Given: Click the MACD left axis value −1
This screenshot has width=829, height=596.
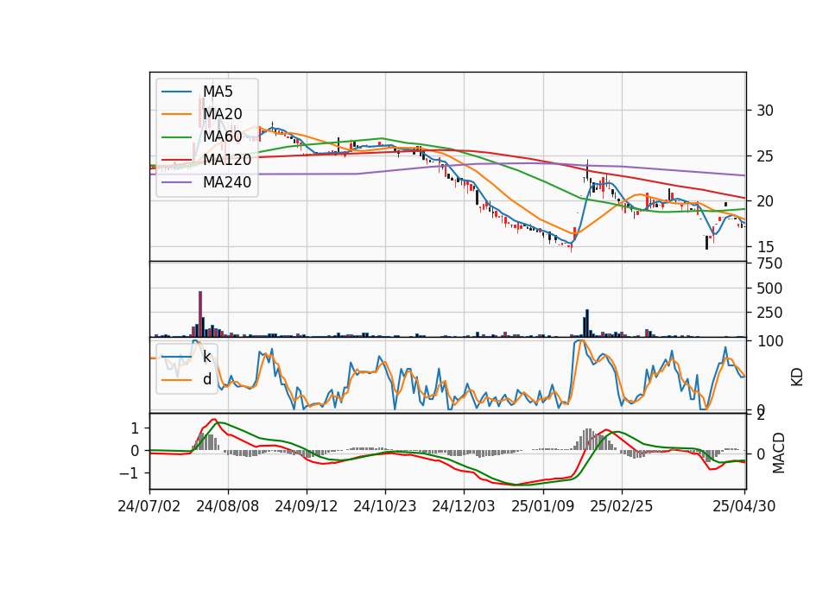Looking at the screenshot, I should (130, 472).
